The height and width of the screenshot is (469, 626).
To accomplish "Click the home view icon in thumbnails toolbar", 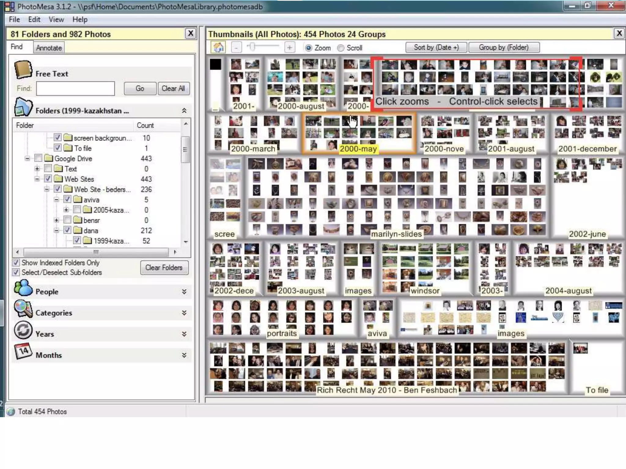I will 218,47.
